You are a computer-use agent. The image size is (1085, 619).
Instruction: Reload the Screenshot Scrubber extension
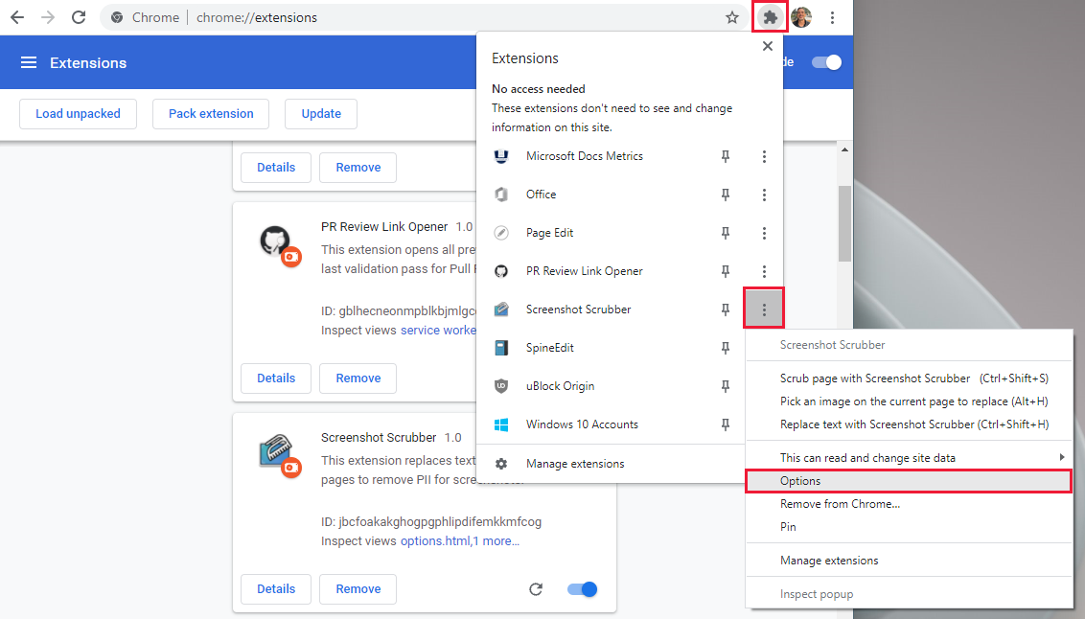point(536,589)
